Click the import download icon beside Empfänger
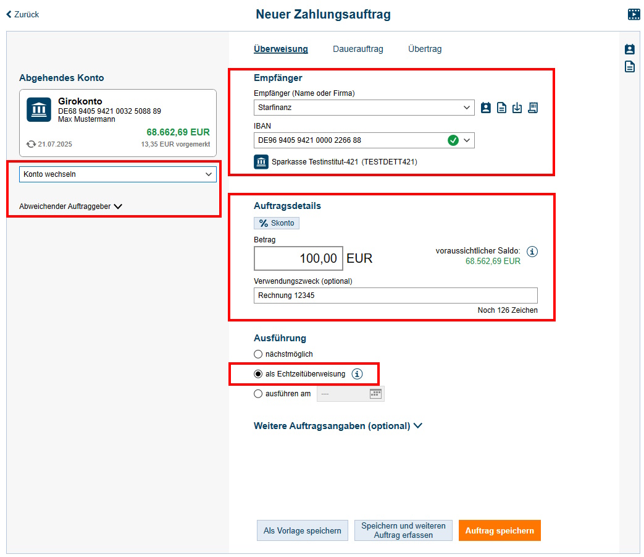This screenshot has width=644, height=557. point(517,108)
